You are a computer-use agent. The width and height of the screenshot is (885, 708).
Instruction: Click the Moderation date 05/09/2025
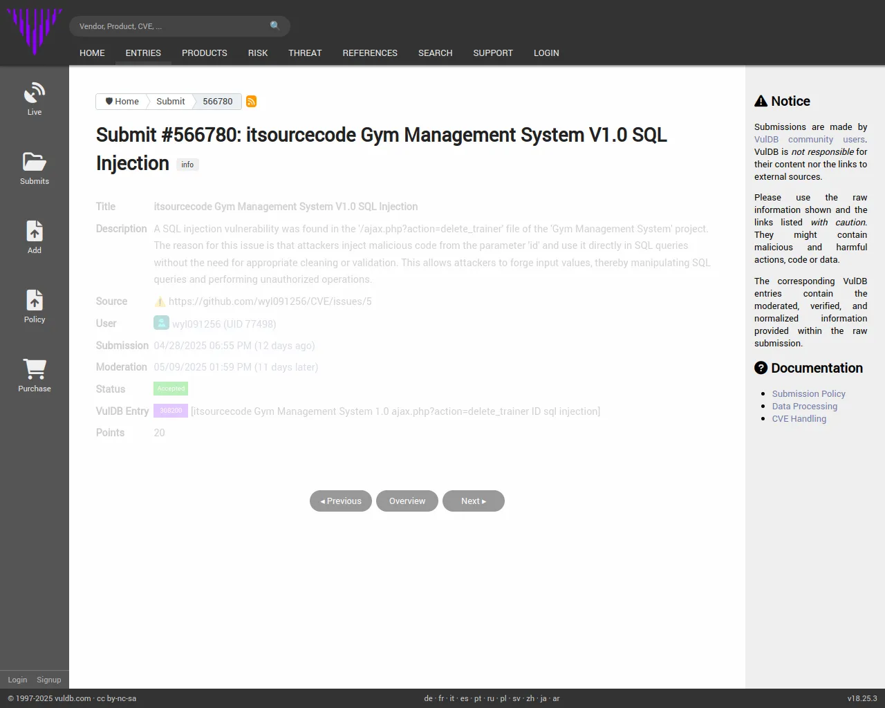[236, 367]
